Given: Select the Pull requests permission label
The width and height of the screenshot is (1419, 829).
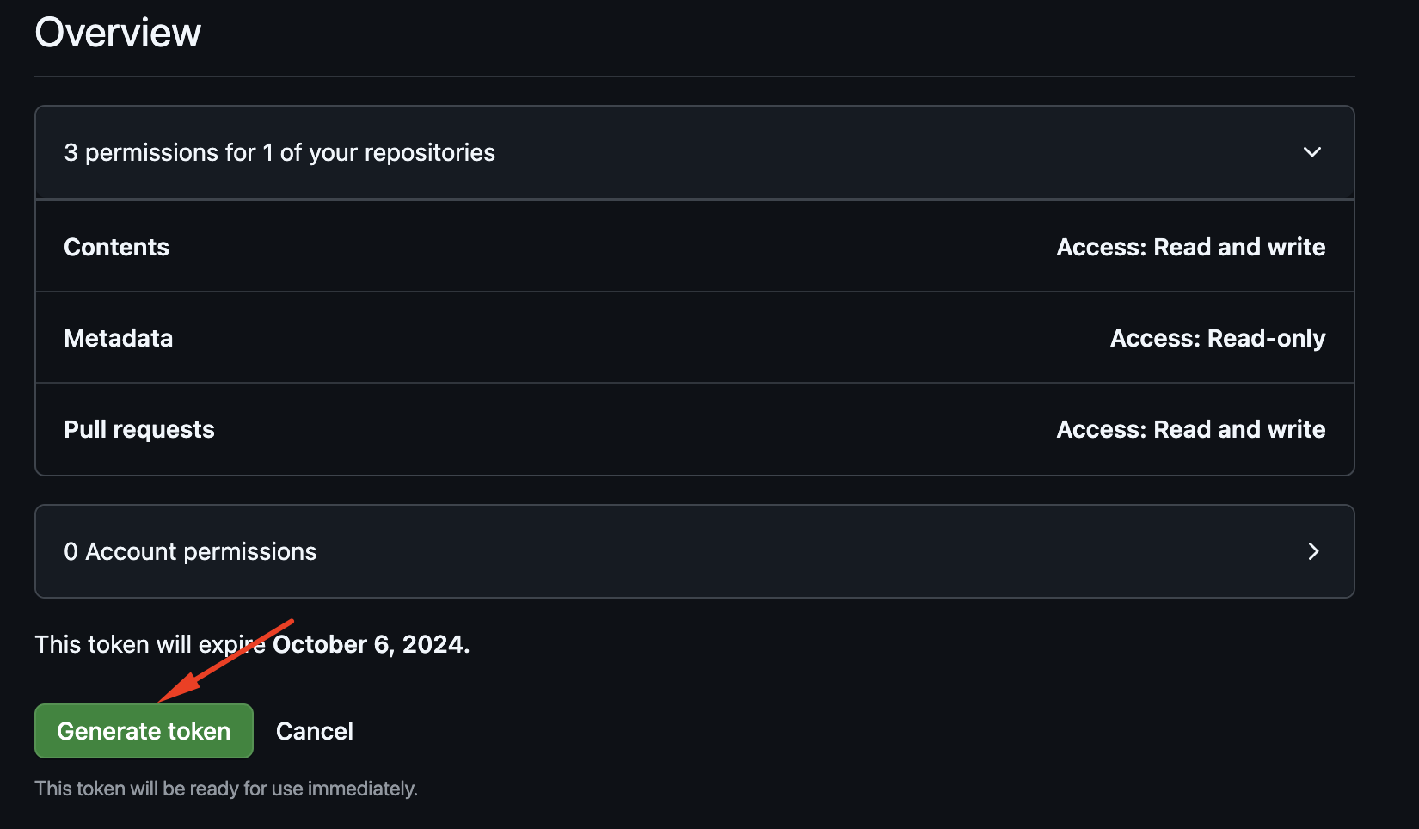Looking at the screenshot, I should (x=139, y=429).
